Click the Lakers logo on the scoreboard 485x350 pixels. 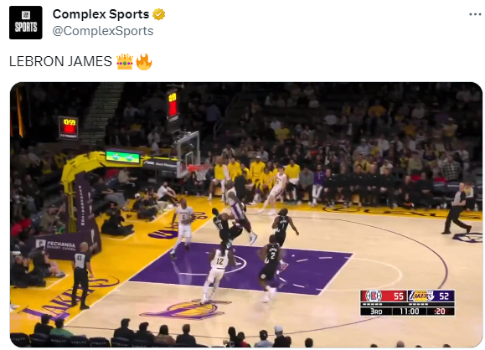click(421, 296)
